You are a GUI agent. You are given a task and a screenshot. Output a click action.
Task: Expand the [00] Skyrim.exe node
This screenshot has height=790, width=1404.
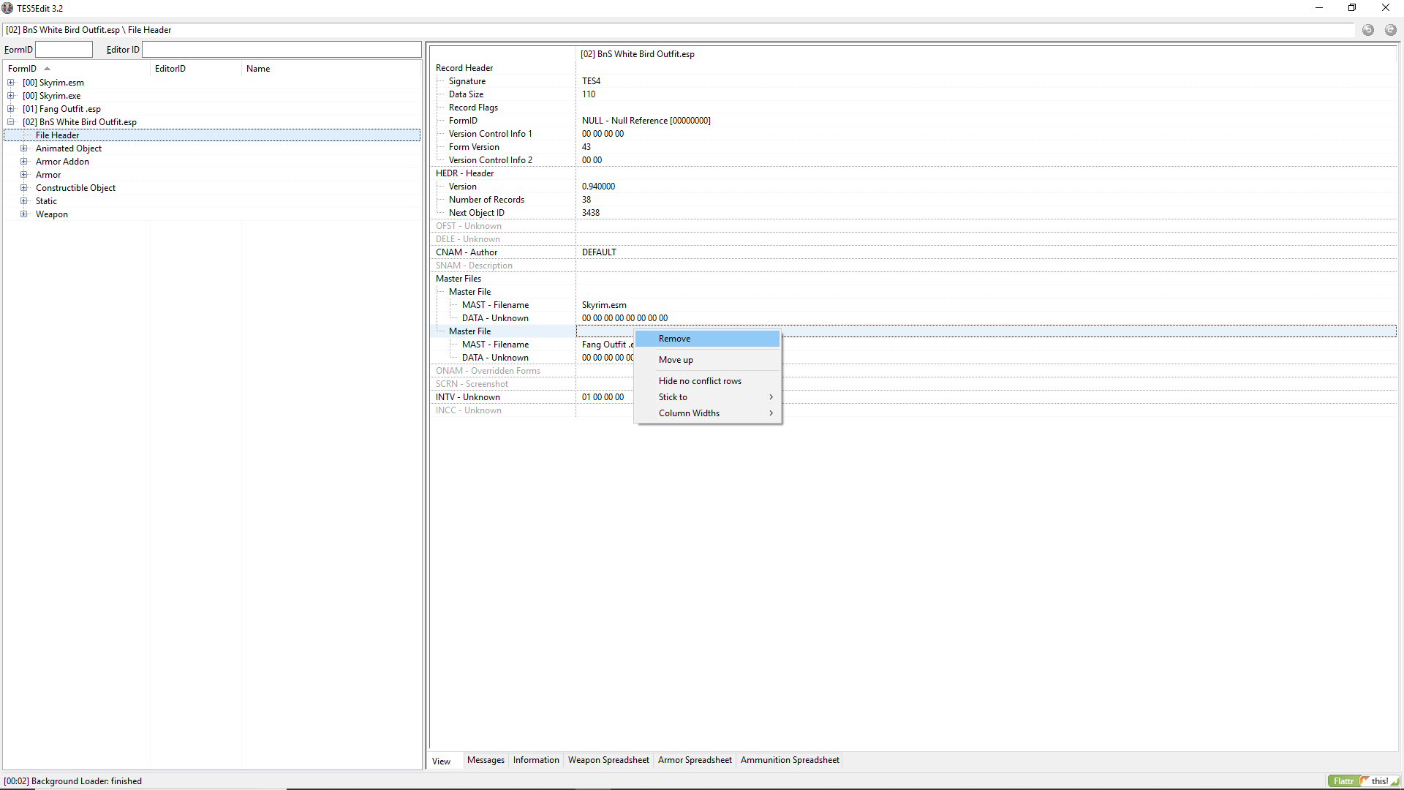point(11,96)
